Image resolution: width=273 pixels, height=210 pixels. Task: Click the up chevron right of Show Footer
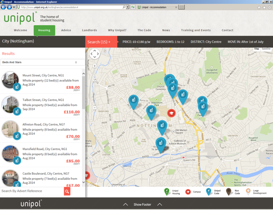point(160,204)
